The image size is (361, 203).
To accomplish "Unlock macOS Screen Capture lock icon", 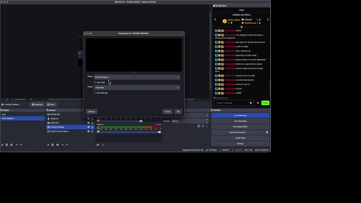I will [x=92, y=131].
